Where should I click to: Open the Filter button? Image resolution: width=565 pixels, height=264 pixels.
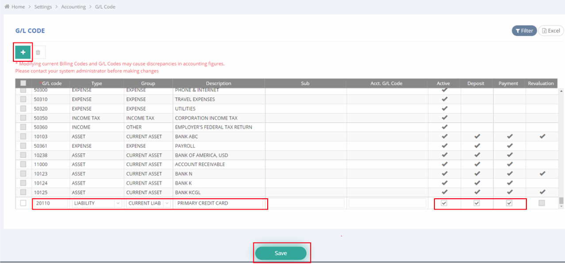click(x=524, y=31)
